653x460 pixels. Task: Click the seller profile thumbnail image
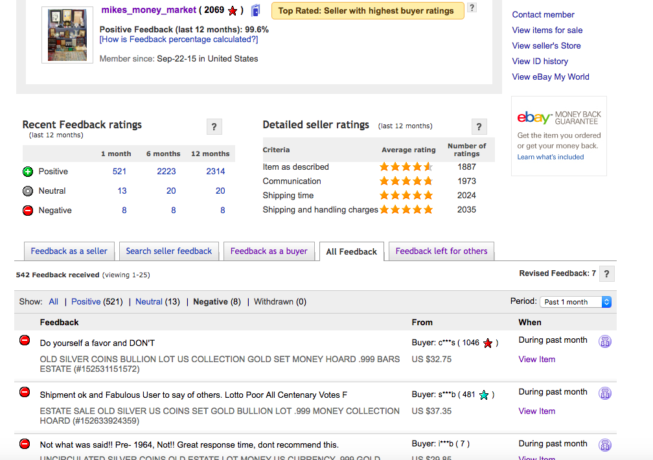(67, 35)
